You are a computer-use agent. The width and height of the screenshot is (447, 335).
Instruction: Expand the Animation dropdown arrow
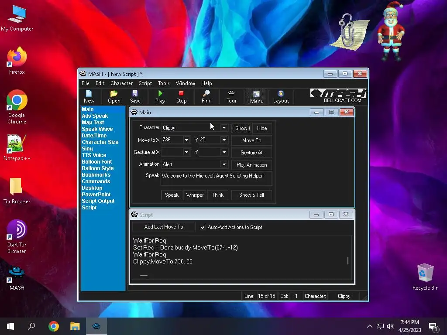pos(224,164)
